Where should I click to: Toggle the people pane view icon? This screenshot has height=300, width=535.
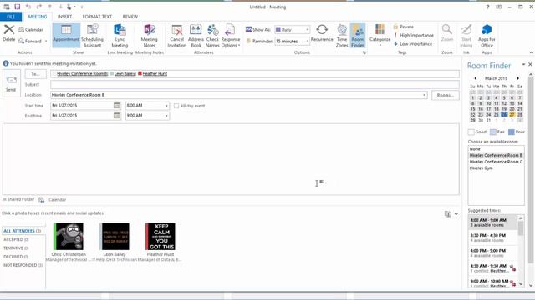coord(447,214)
